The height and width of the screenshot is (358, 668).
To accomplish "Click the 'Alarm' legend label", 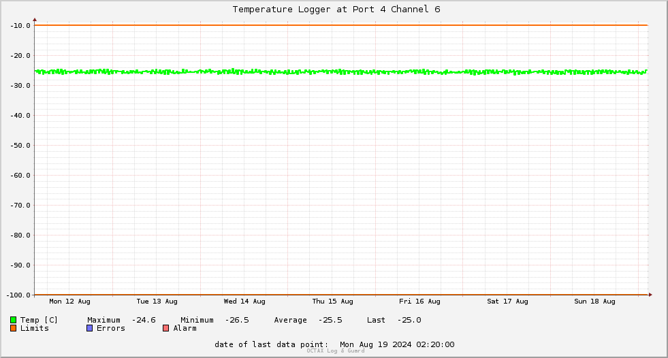I will [x=185, y=328].
